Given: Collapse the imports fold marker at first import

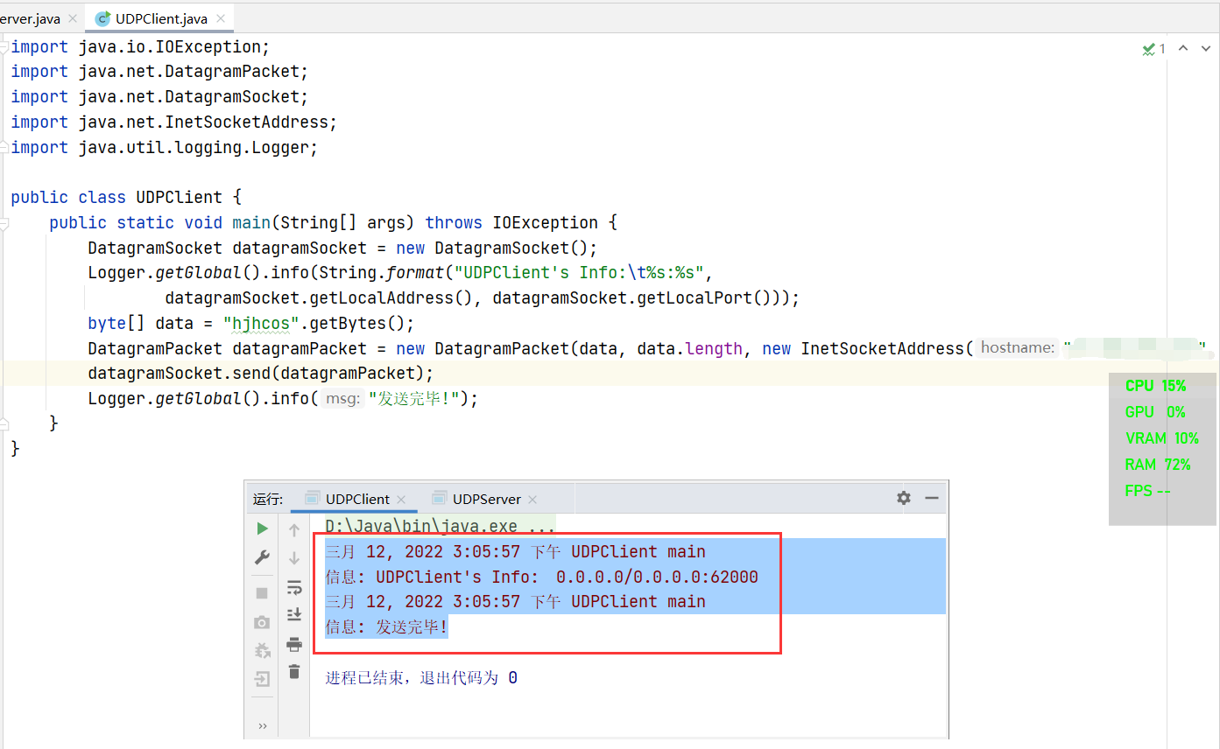Looking at the screenshot, I should [4, 47].
